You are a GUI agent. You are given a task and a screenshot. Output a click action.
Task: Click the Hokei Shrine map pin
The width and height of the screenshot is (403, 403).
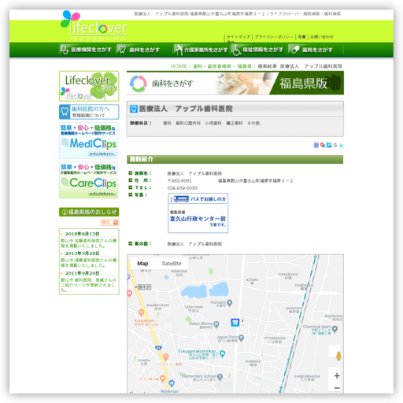[x=216, y=325]
